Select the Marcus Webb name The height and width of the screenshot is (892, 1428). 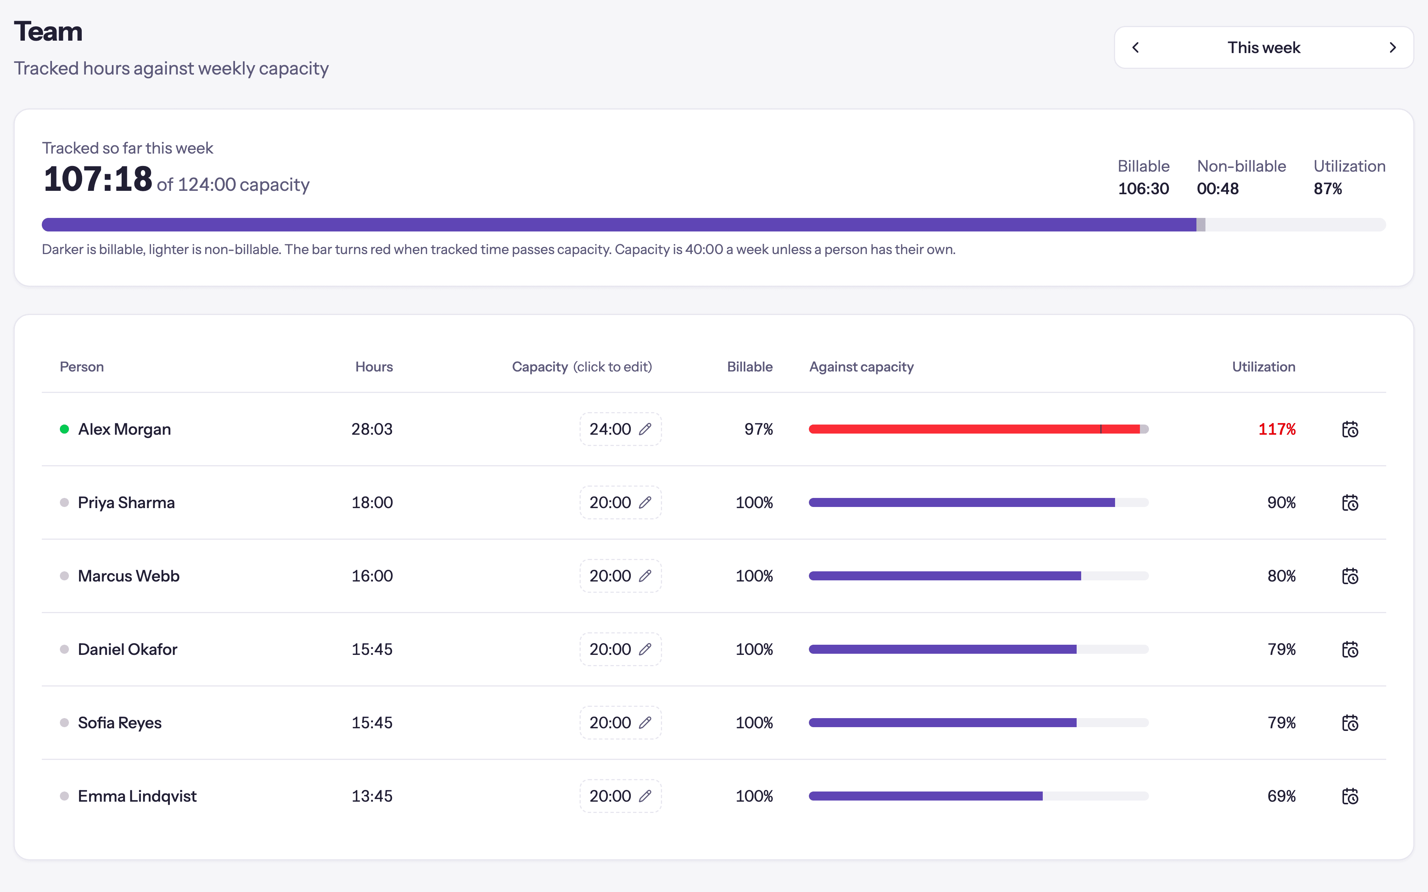[x=129, y=576]
